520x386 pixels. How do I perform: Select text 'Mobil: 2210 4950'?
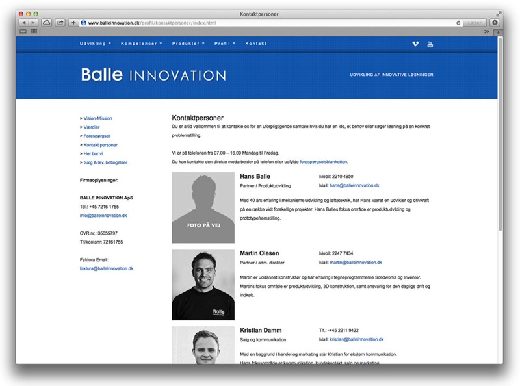336,176
